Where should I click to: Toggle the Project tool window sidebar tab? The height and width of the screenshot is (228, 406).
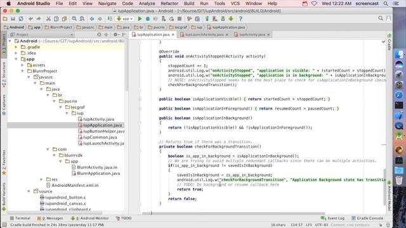point(4,45)
